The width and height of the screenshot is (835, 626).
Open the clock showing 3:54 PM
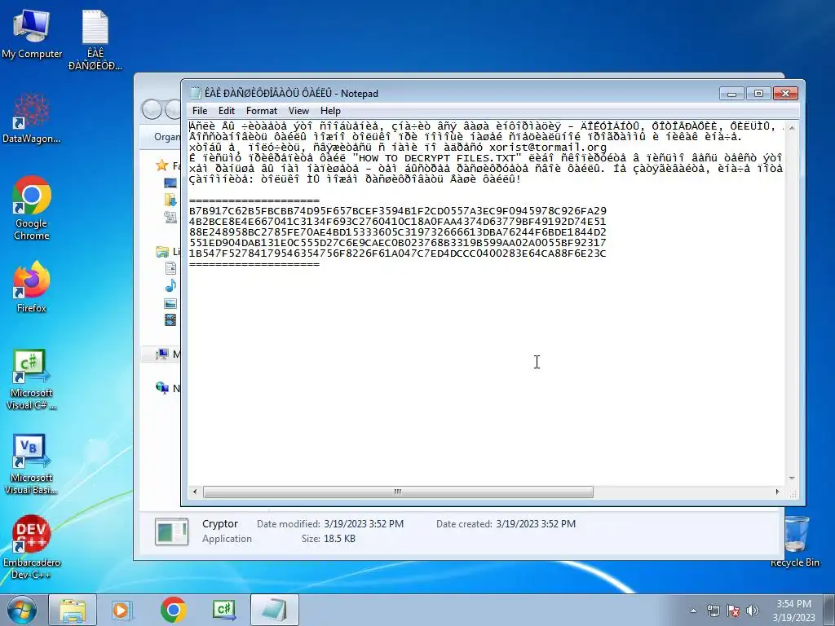click(x=793, y=611)
